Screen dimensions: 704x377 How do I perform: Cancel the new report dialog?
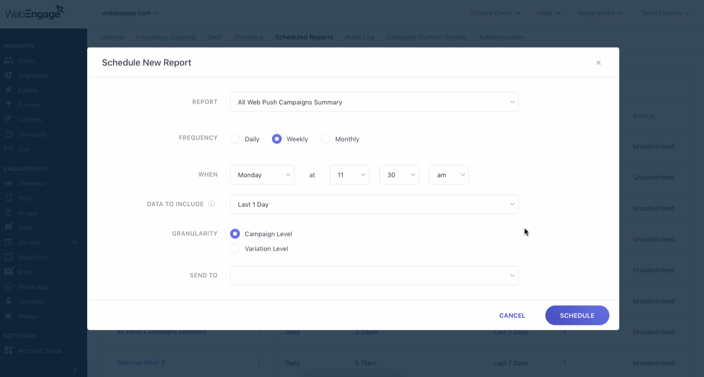coord(512,316)
